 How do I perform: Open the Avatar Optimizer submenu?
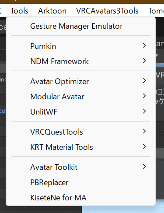80,81
